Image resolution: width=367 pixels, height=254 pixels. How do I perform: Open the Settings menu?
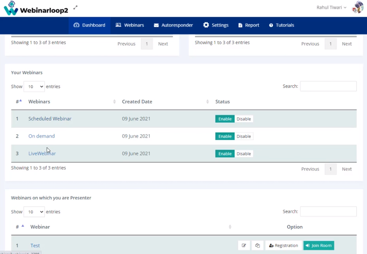point(215,25)
